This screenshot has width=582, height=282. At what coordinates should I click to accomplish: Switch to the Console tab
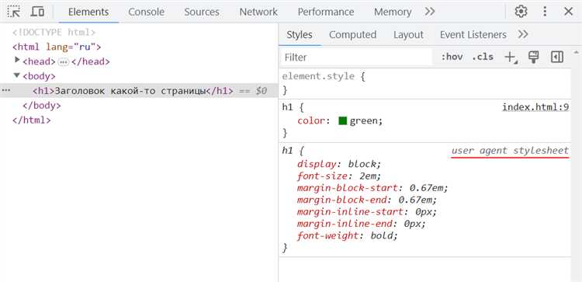(146, 12)
